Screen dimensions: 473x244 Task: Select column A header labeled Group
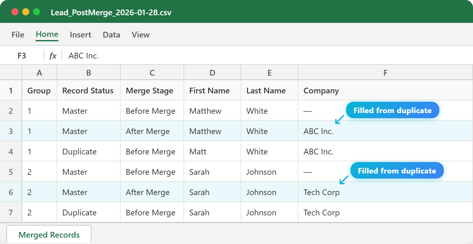[39, 72]
